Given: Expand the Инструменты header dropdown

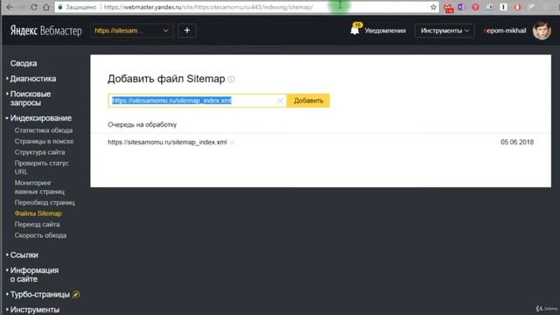Looking at the screenshot, I should (x=444, y=31).
